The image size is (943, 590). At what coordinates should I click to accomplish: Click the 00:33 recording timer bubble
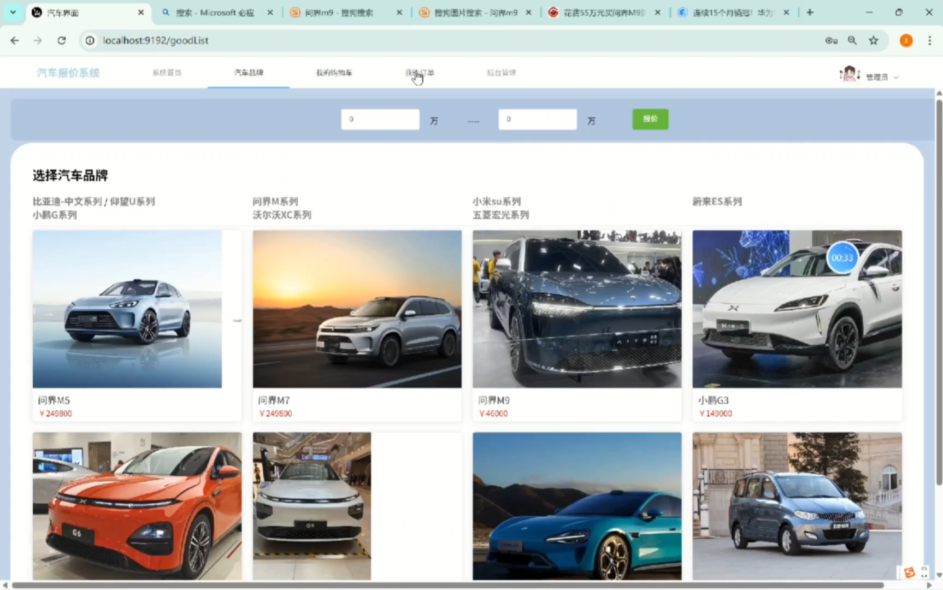[842, 258]
